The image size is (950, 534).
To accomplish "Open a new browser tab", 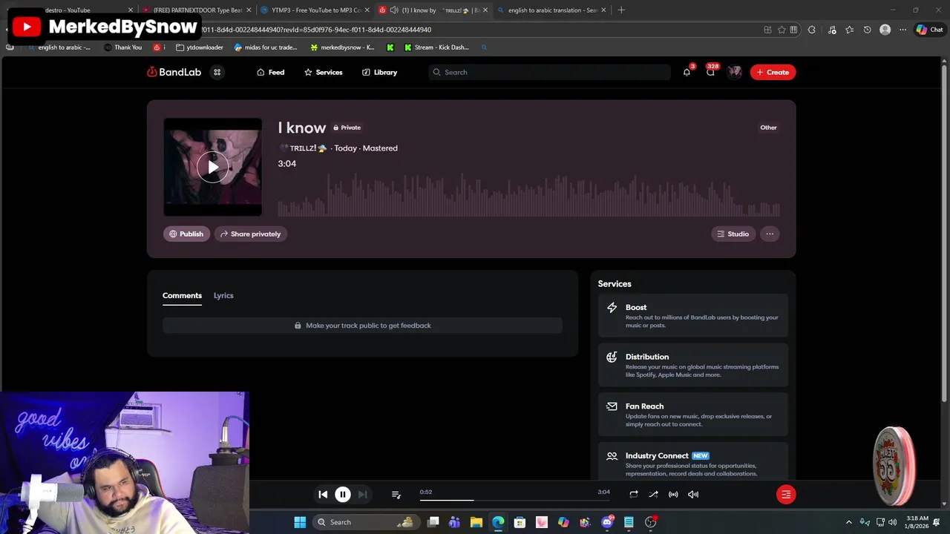I will pos(621,10).
